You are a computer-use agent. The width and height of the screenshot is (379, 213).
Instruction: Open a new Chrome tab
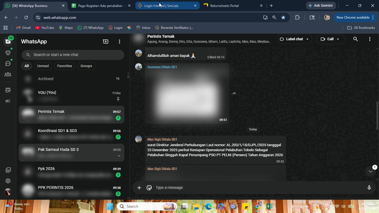coord(271,6)
